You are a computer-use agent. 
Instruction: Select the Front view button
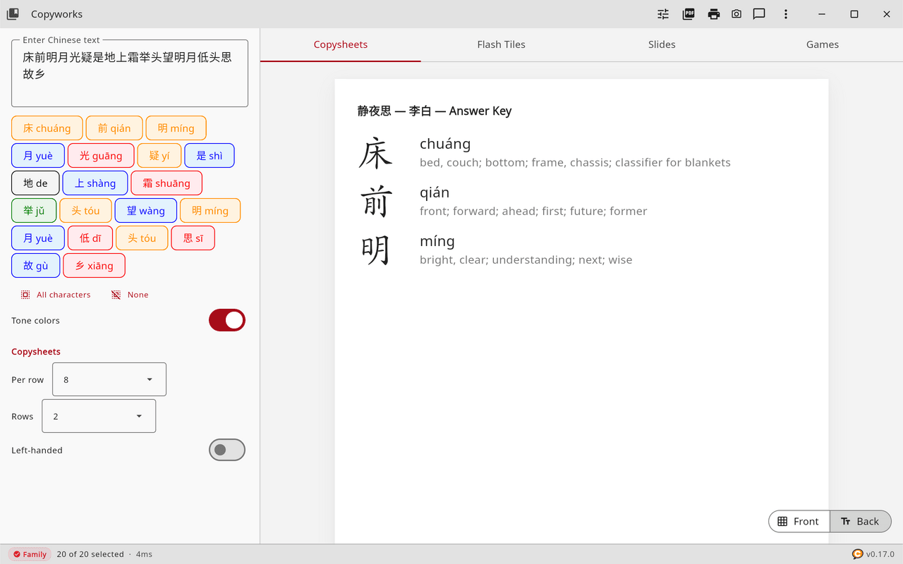pos(799,521)
